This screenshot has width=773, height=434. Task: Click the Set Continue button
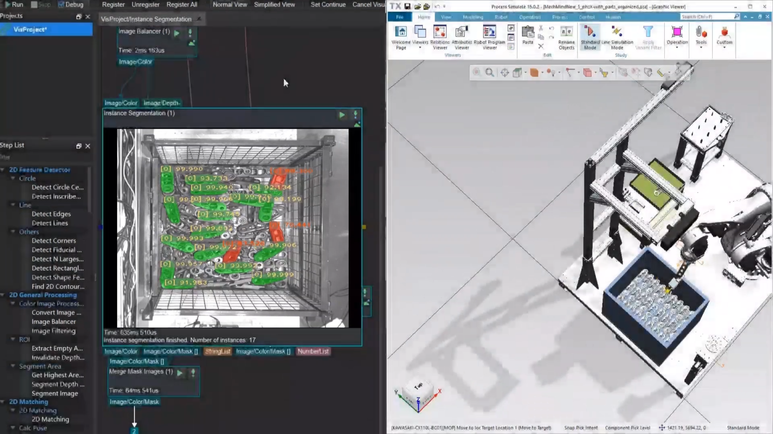(x=328, y=4)
